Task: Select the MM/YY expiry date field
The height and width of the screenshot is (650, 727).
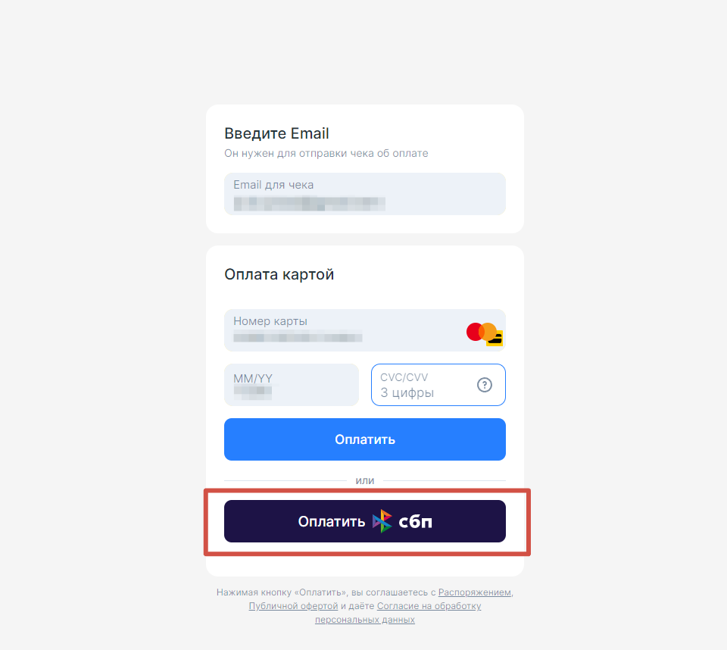Action: (291, 385)
